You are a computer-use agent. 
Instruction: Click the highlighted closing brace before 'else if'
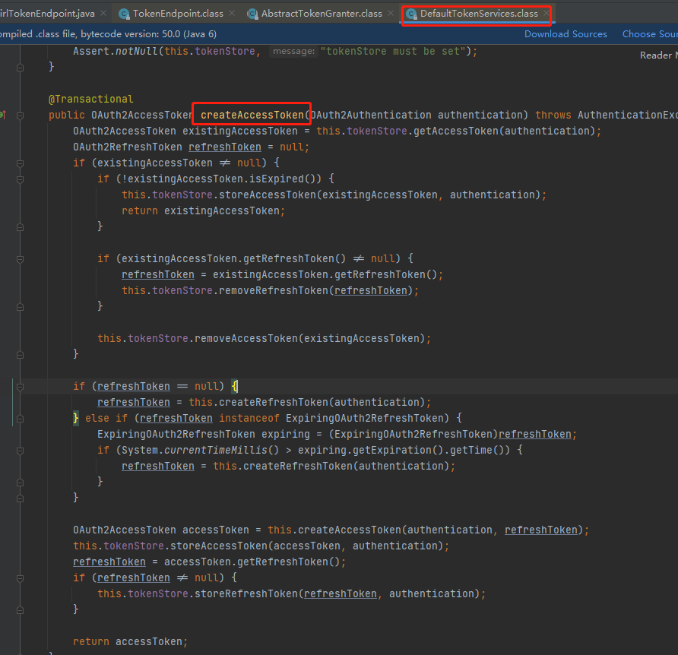76,418
